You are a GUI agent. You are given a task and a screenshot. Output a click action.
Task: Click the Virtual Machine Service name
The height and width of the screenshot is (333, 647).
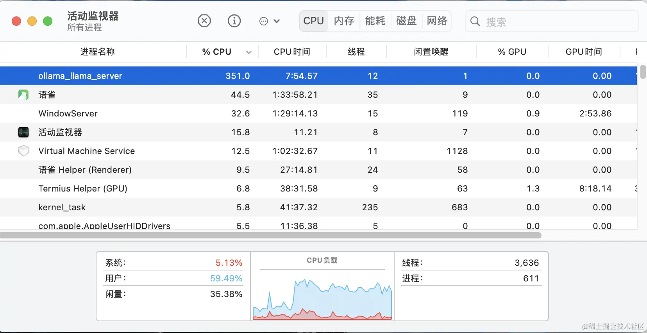pos(86,151)
